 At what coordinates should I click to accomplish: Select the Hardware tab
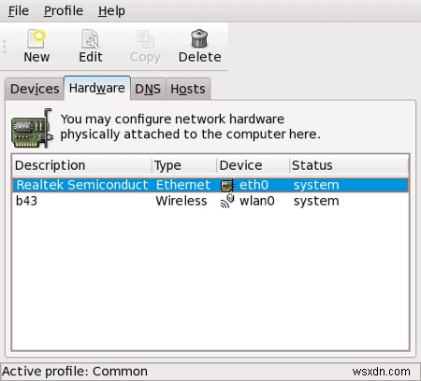coord(97,88)
